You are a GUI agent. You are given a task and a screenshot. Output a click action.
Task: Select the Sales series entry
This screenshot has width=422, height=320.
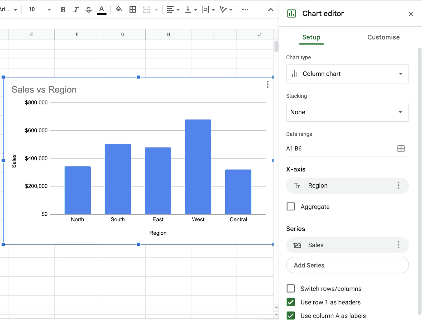point(347,245)
